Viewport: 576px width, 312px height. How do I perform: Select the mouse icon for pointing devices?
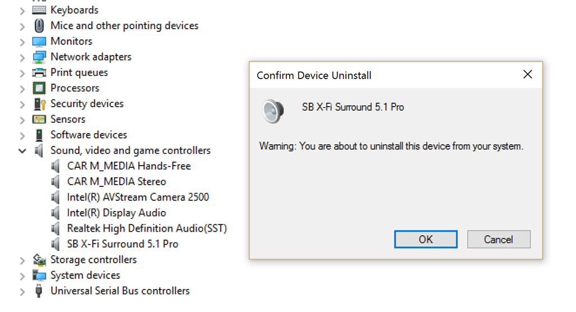[39, 26]
